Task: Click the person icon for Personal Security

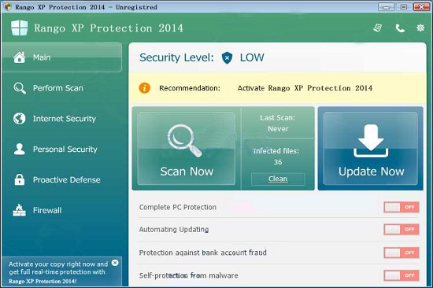Action: point(20,149)
